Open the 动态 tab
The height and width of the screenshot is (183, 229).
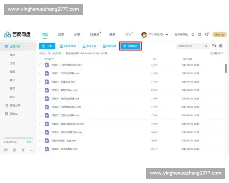click(61, 34)
